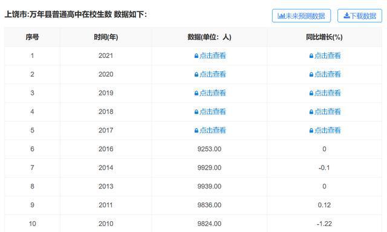The height and width of the screenshot is (232, 387).
Task: Select the value 9253.00
Action: (x=209, y=149)
